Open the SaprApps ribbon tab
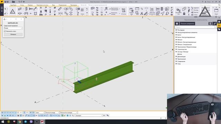 click(x=13, y=5)
